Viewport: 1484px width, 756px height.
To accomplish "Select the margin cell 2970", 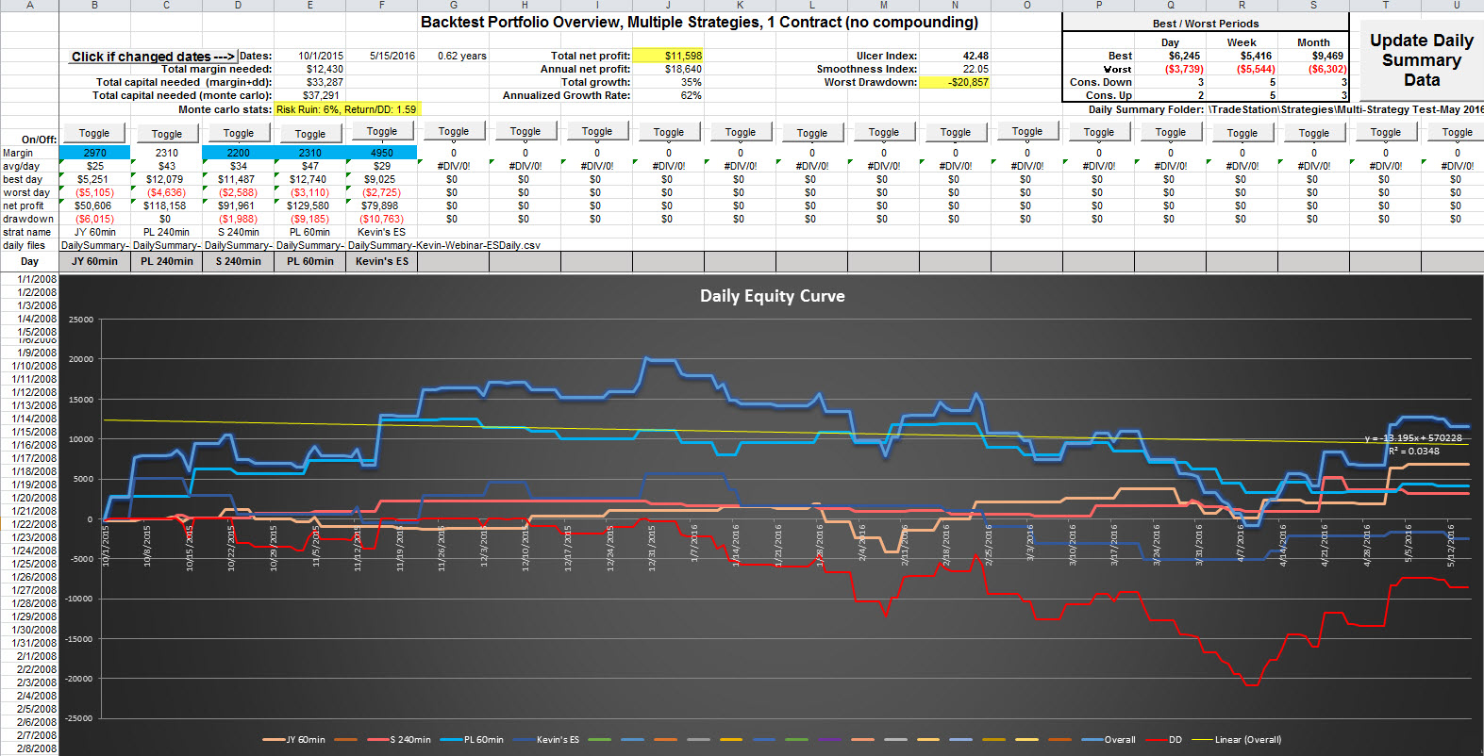I will [x=94, y=153].
